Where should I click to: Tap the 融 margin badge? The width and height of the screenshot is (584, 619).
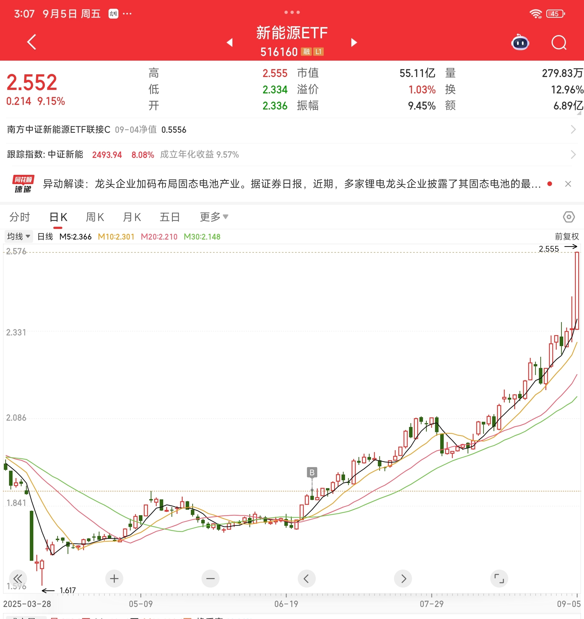pos(306,52)
